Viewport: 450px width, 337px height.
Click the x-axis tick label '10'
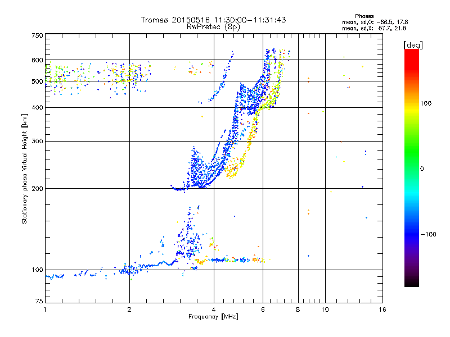click(x=325, y=309)
